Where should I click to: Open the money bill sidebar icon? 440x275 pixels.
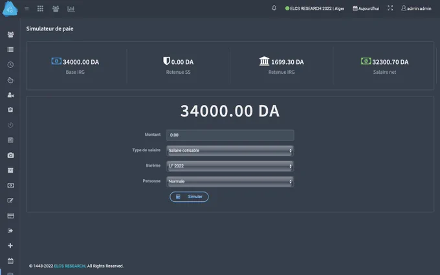tap(10, 186)
